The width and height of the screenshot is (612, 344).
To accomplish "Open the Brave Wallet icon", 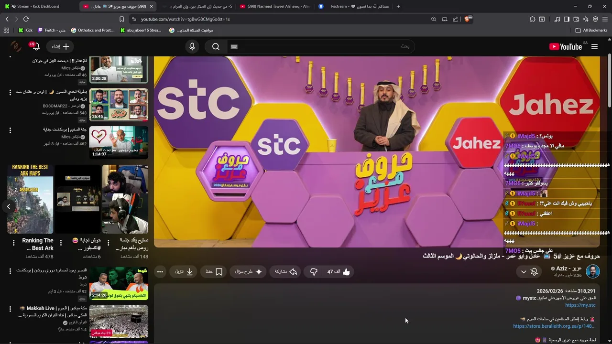I will [576, 19].
